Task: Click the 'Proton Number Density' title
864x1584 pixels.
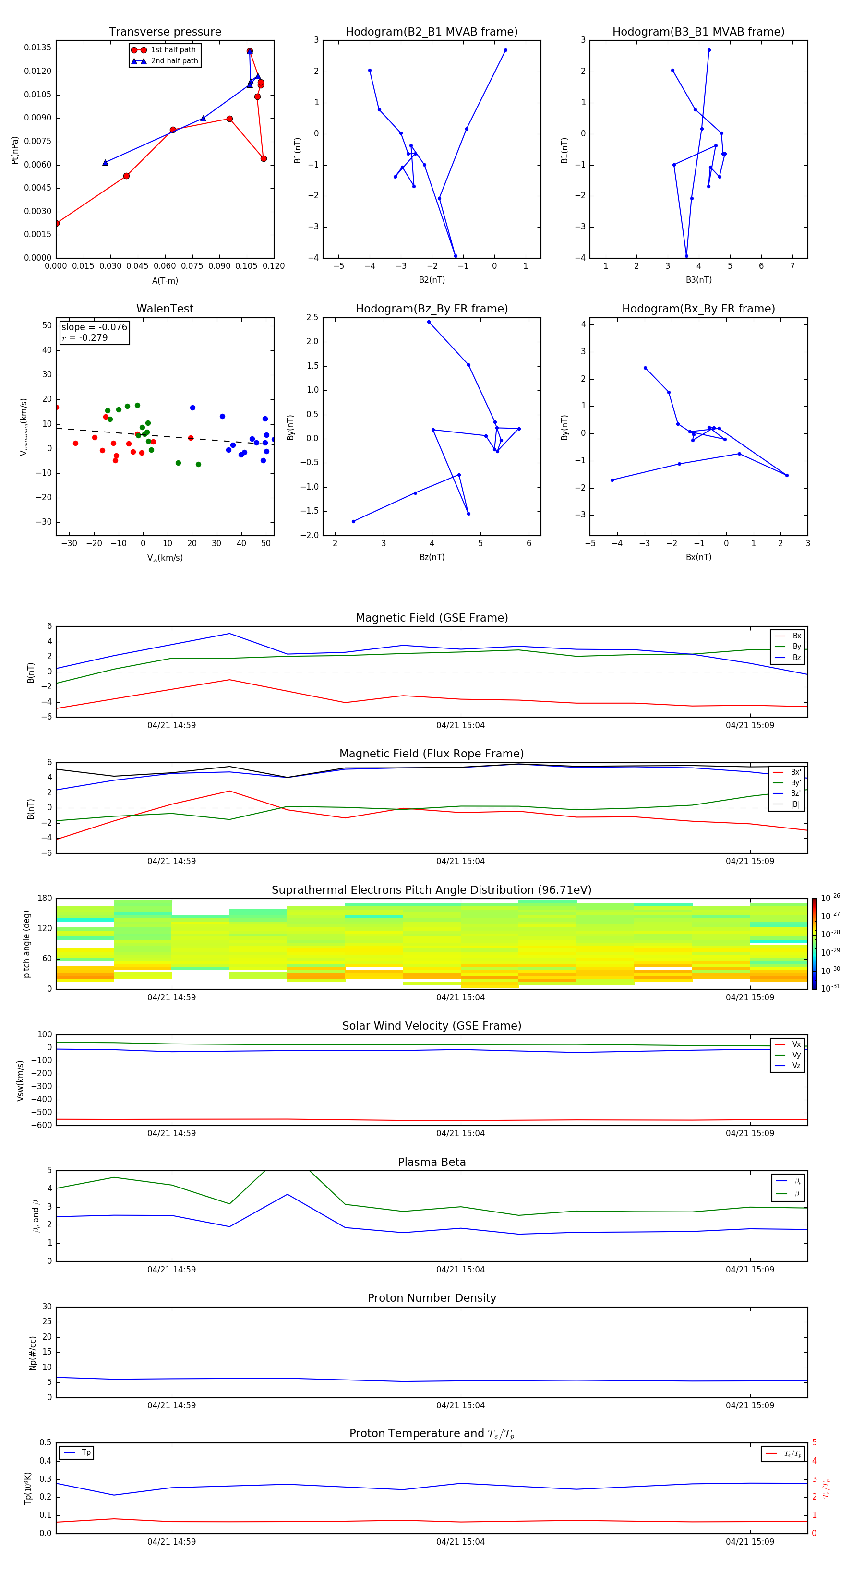Action: coord(432,1298)
